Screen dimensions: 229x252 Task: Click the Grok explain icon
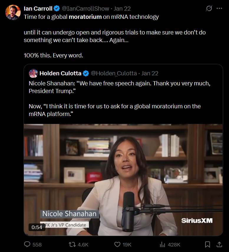pos(209,9)
